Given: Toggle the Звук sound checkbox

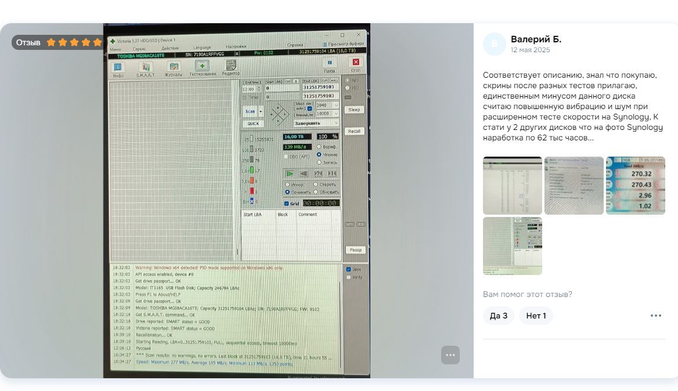Looking at the screenshot, I should (x=348, y=269).
